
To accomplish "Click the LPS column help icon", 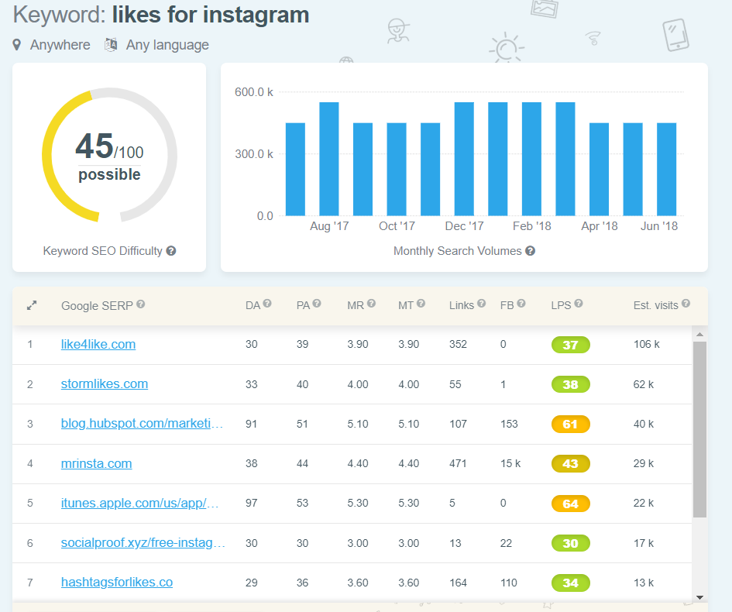I will (579, 304).
